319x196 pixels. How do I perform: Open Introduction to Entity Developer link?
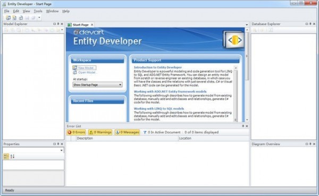[158, 67]
